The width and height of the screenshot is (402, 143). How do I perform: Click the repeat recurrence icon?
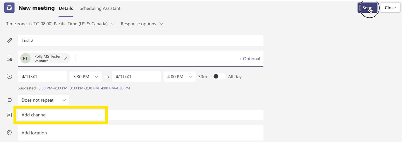[x=9, y=100]
